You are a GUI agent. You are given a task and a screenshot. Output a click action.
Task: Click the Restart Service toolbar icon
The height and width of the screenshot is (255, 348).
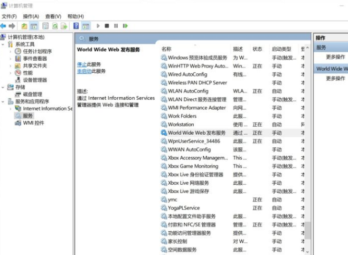[x=125, y=25]
